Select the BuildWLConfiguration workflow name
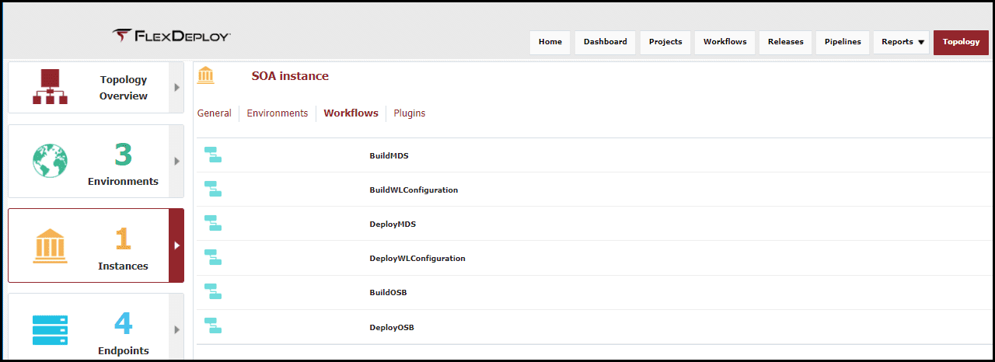The width and height of the screenshot is (995, 362). click(414, 190)
